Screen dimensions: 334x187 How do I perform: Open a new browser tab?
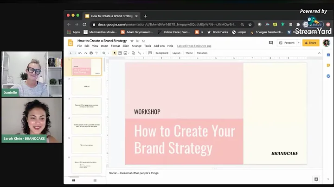pos(146,16)
